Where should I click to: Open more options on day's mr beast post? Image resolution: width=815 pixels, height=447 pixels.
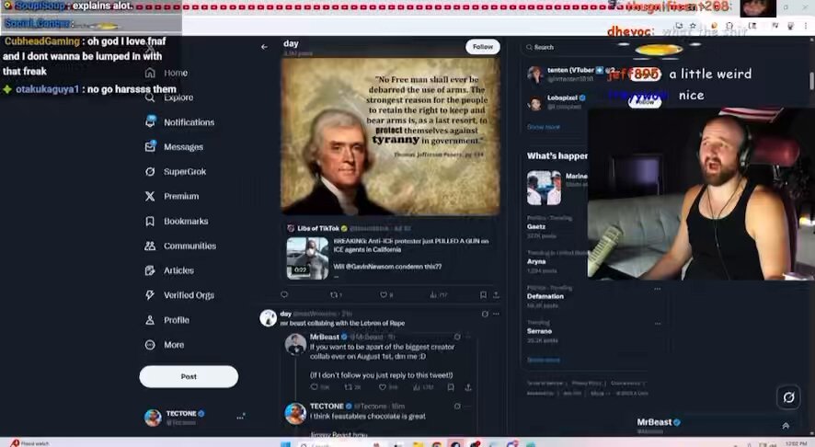tap(497, 314)
